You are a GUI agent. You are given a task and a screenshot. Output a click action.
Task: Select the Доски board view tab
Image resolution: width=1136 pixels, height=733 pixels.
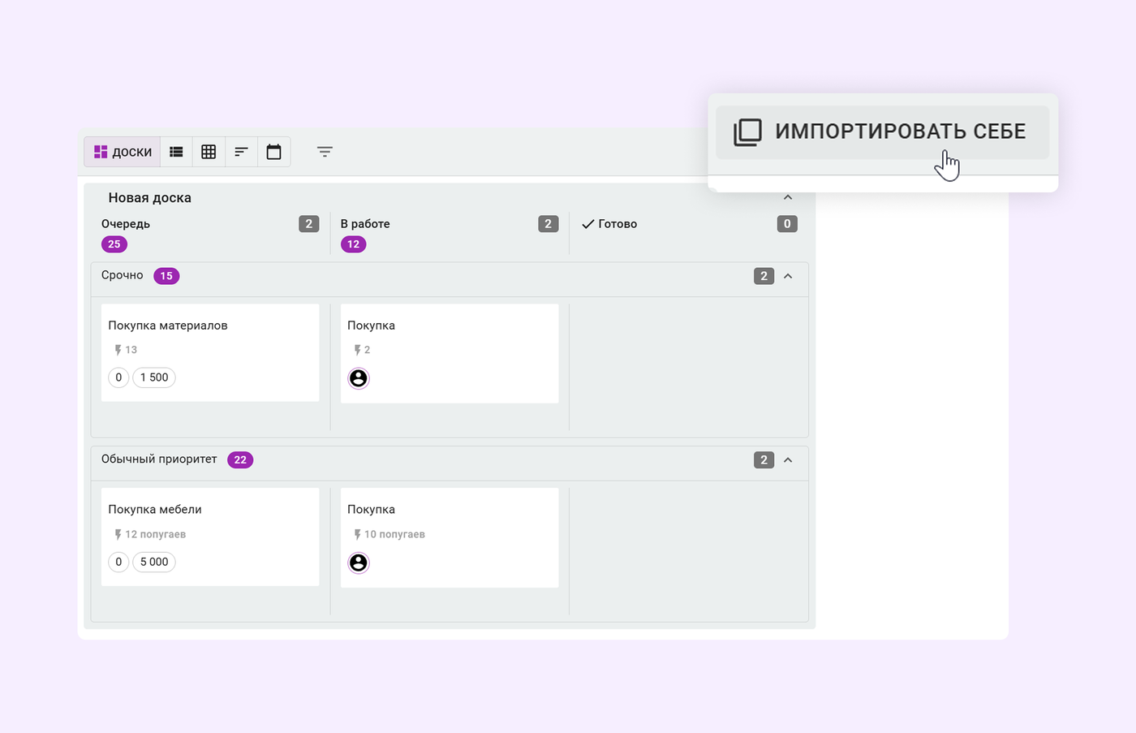click(x=123, y=152)
